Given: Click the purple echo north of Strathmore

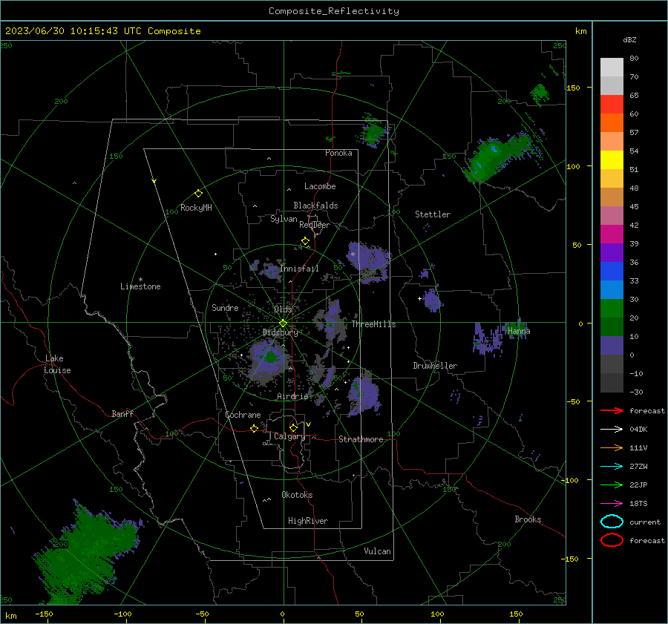Looking at the screenshot, I should tap(364, 394).
